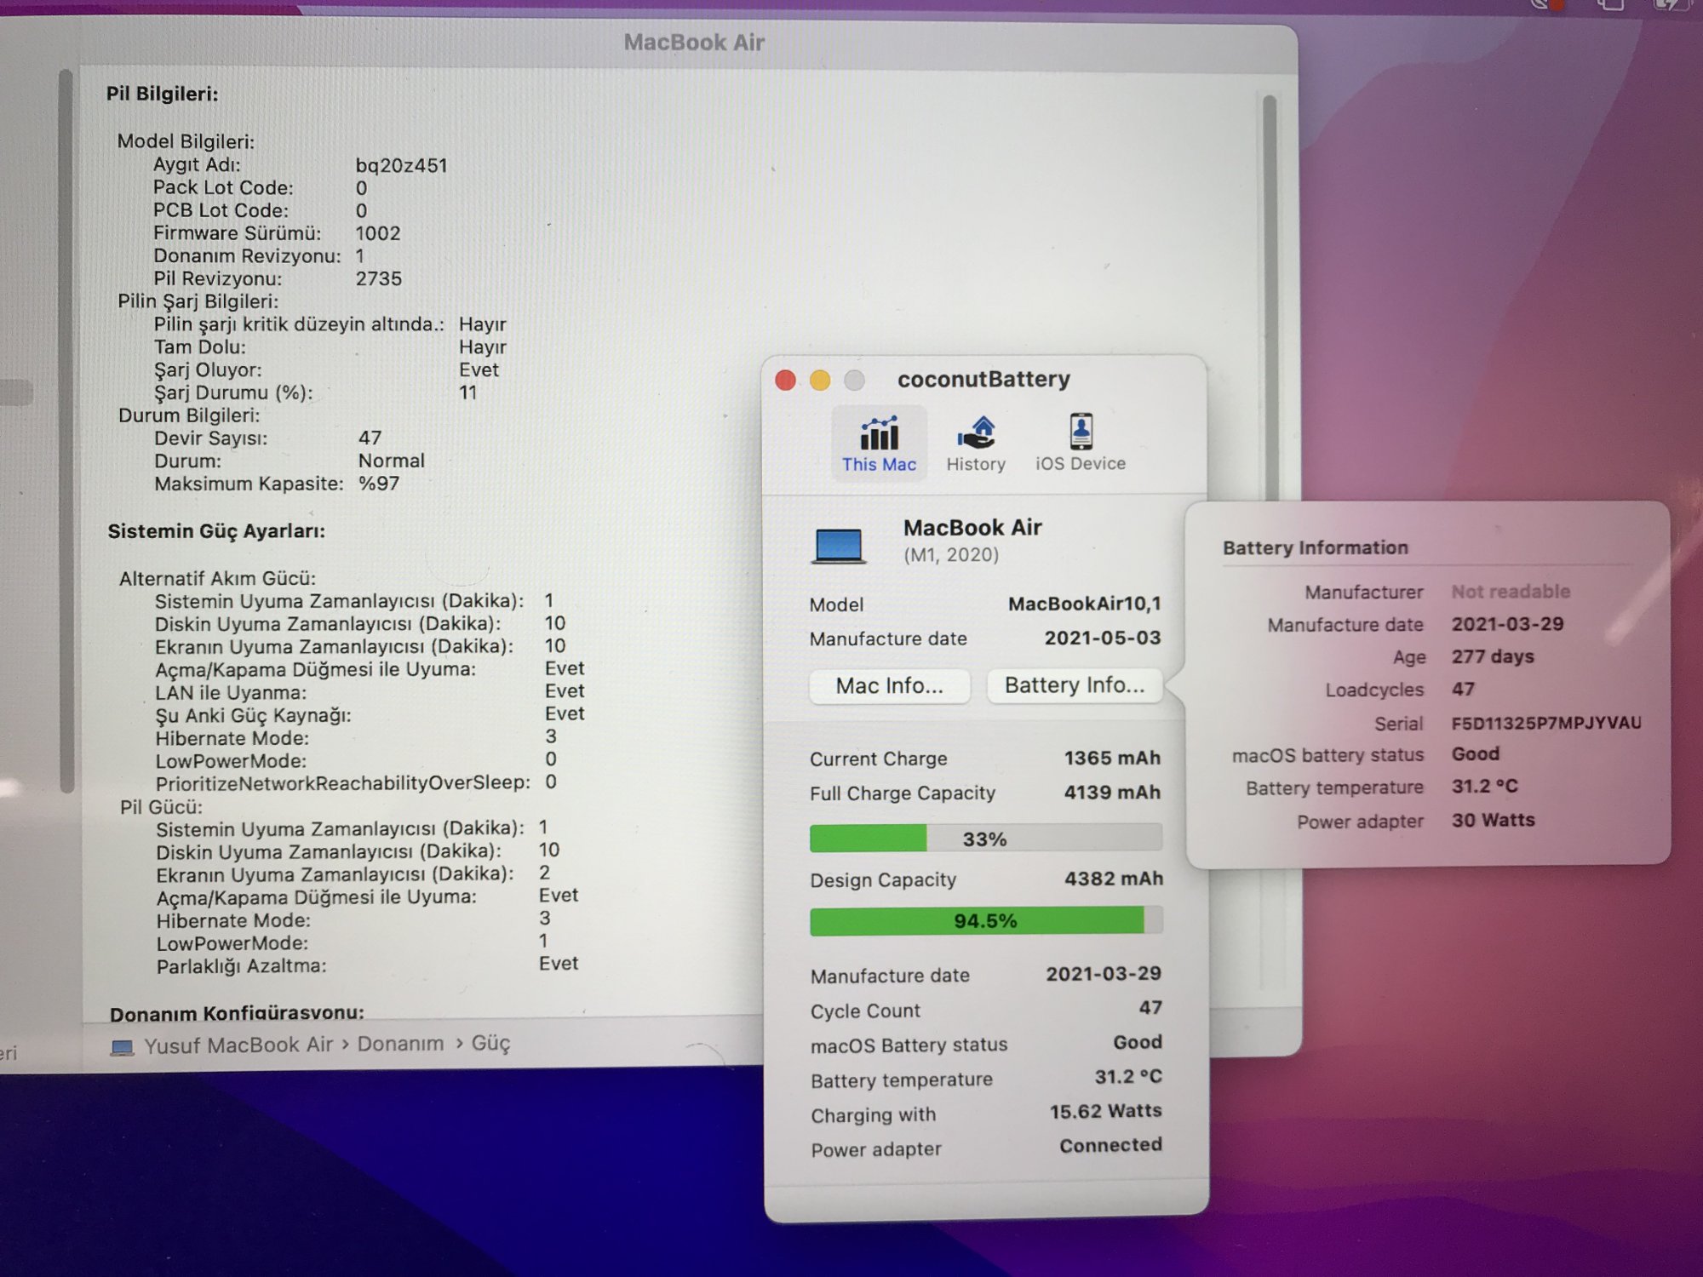Select the This Mac tab icon
The height and width of the screenshot is (1277, 1703).
coord(879,434)
